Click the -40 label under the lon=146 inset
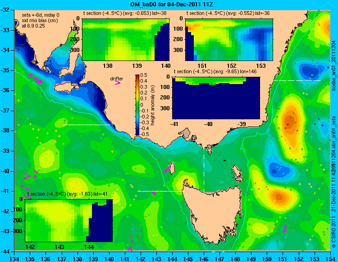The image size is (338, 262). point(208,124)
